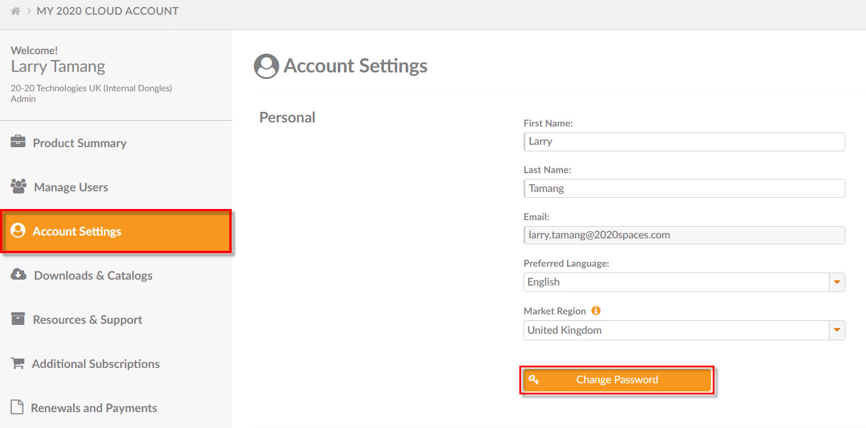Click the First Name input field

click(x=684, y=142)
